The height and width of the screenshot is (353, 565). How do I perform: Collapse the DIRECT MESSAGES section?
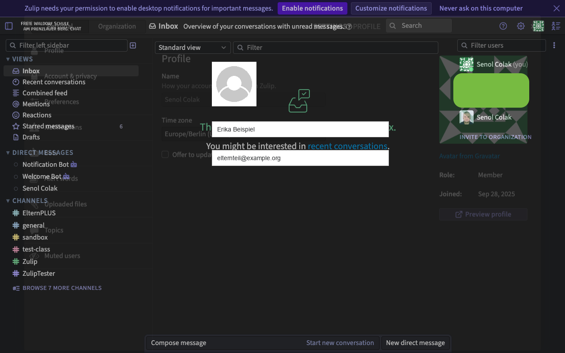(8, 153)
